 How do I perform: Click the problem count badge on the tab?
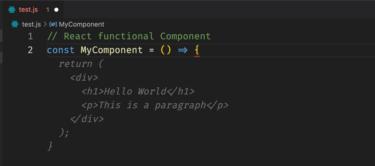pos(48,10)
